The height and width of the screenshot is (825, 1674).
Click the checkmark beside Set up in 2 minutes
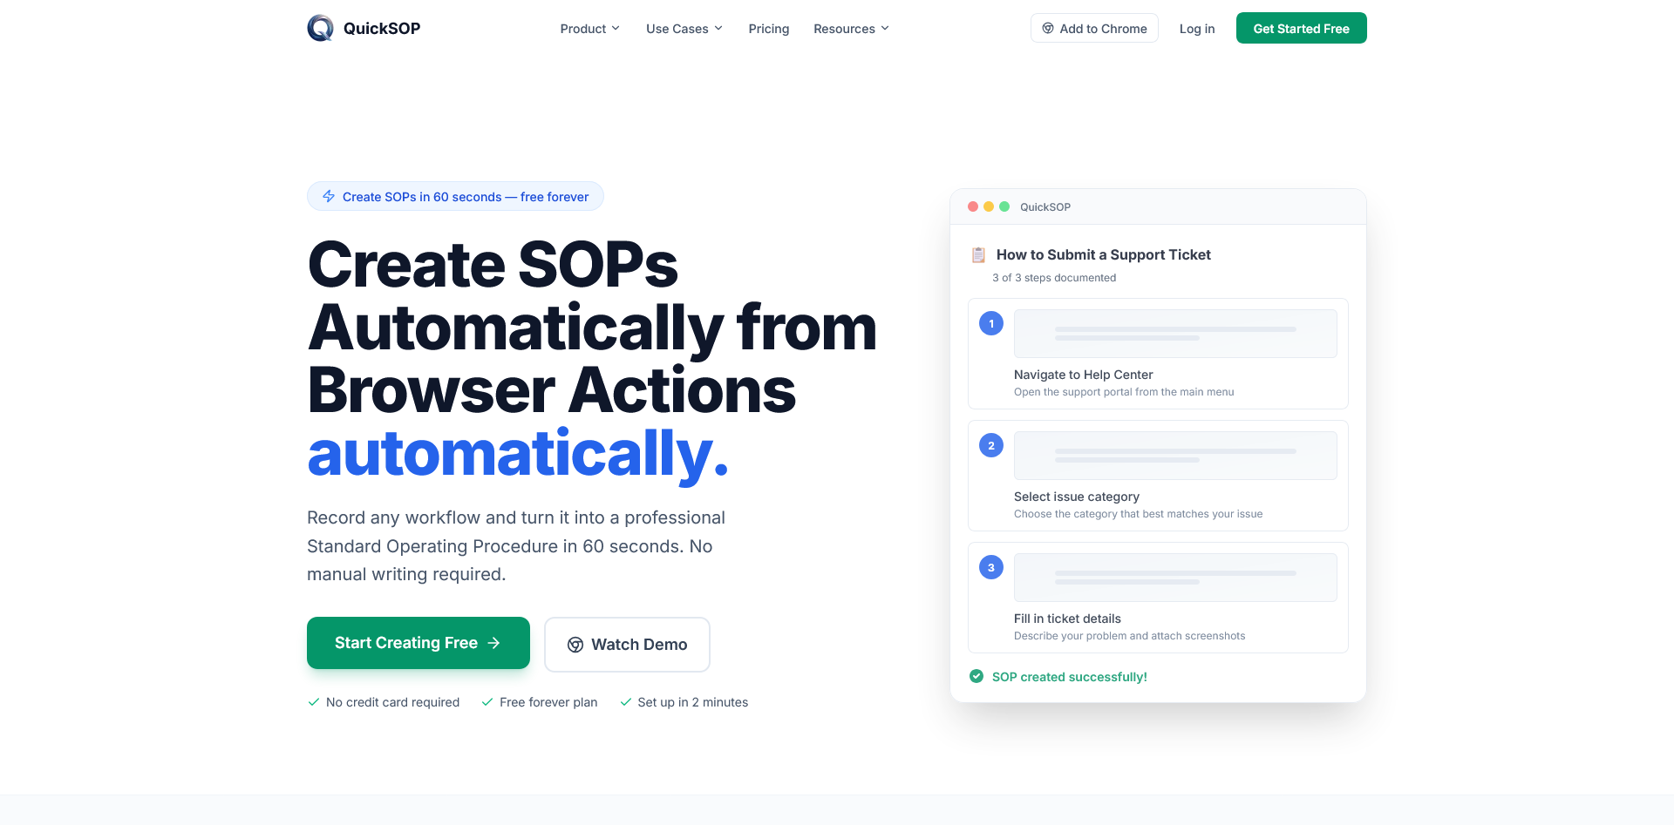point(625,702)
